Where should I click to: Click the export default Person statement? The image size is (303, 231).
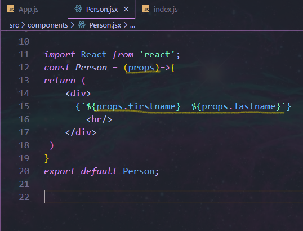point(101,171)
